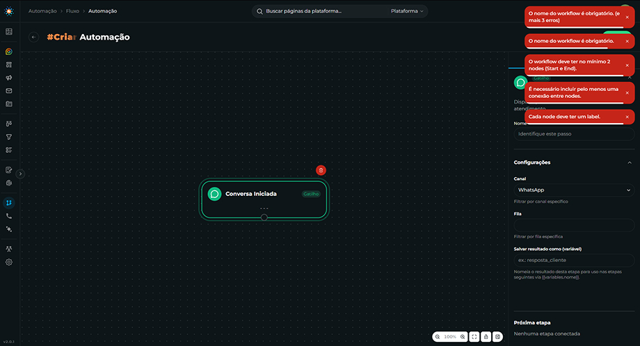Toggle canvas lock button in zoom bar
Screen dimensions: 640x346
tap(486, 337)
